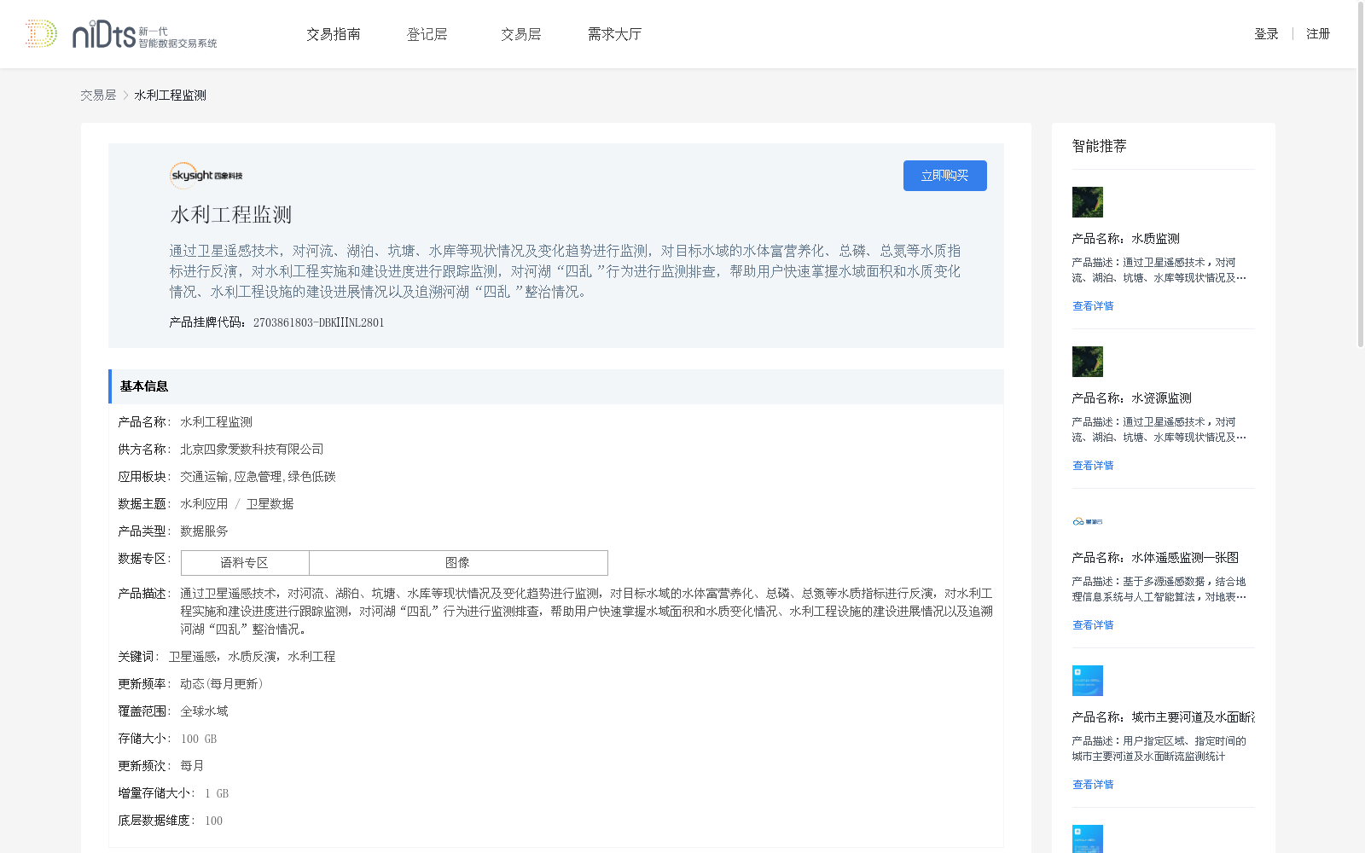Image resolution: width=1365 pixels, height=853 pixels.
Task: Click the 基本信息 section header
Action: (x=556, y=386)
